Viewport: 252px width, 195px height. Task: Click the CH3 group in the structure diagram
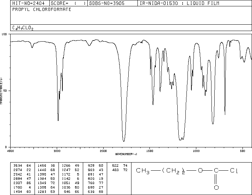click(x=143, y=171)
